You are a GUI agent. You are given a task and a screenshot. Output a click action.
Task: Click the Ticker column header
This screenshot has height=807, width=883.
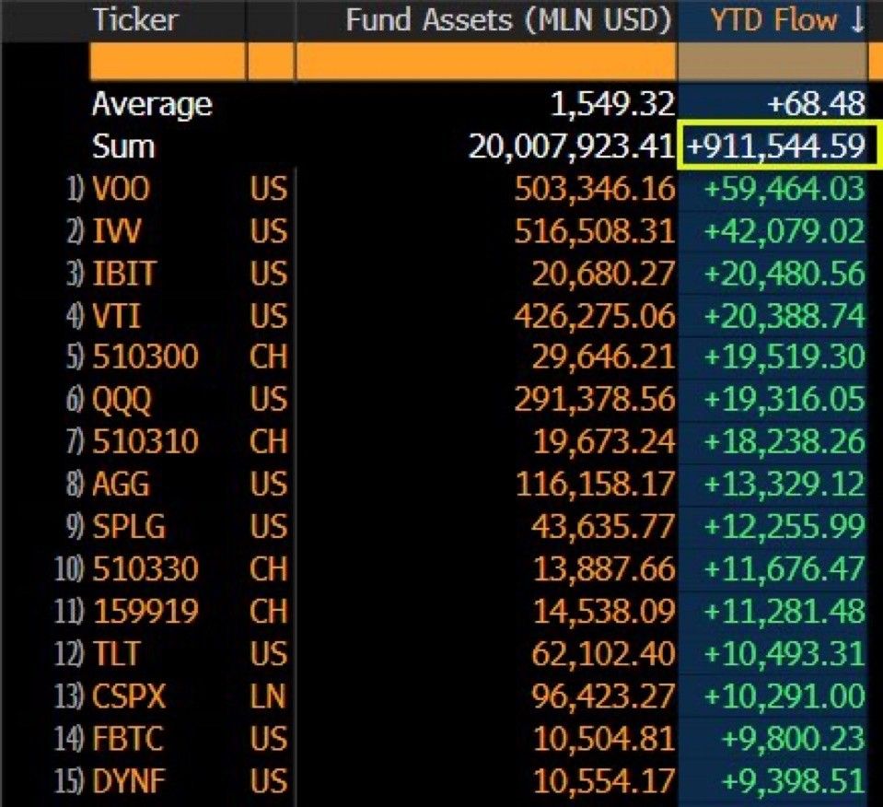[135, 20]
